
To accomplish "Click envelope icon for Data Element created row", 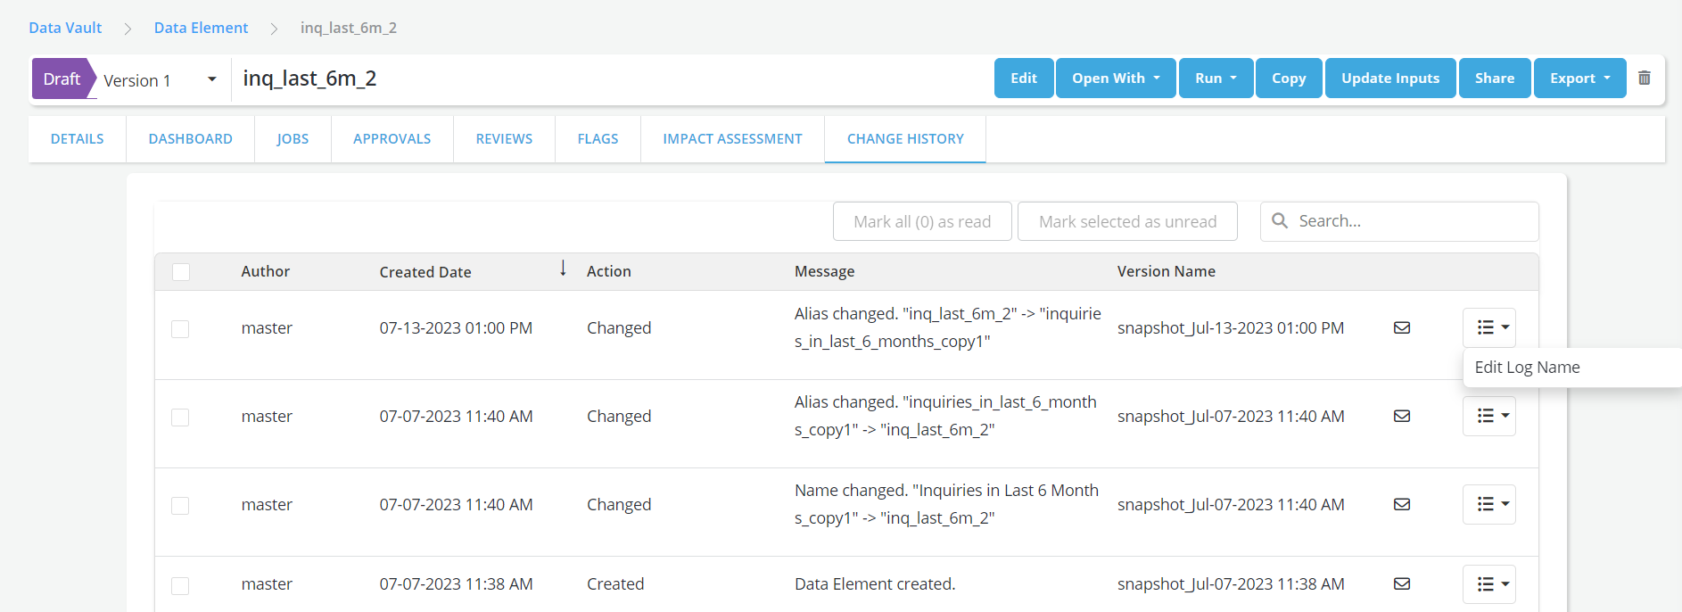I will click(x=1402, y=583).
